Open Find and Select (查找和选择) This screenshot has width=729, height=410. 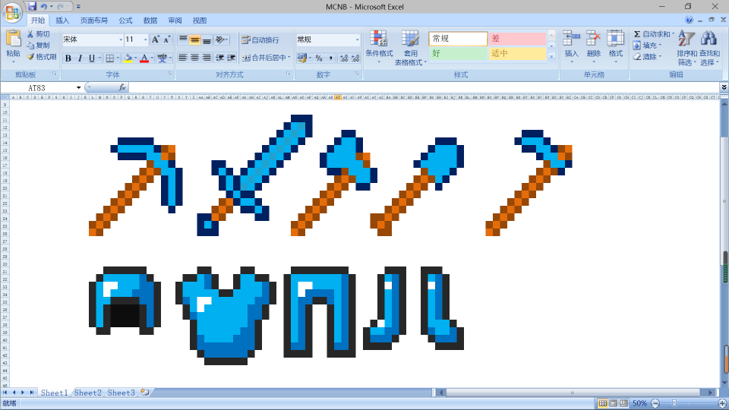click(709, 47)
